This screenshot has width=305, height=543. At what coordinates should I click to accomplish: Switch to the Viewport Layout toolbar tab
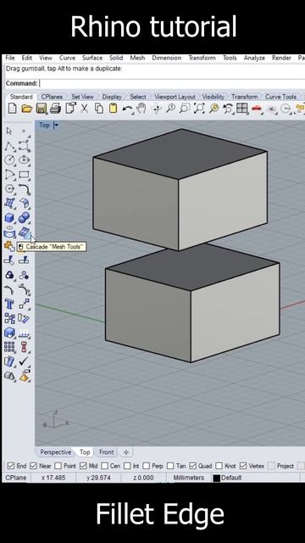click(x=175, y=97)
